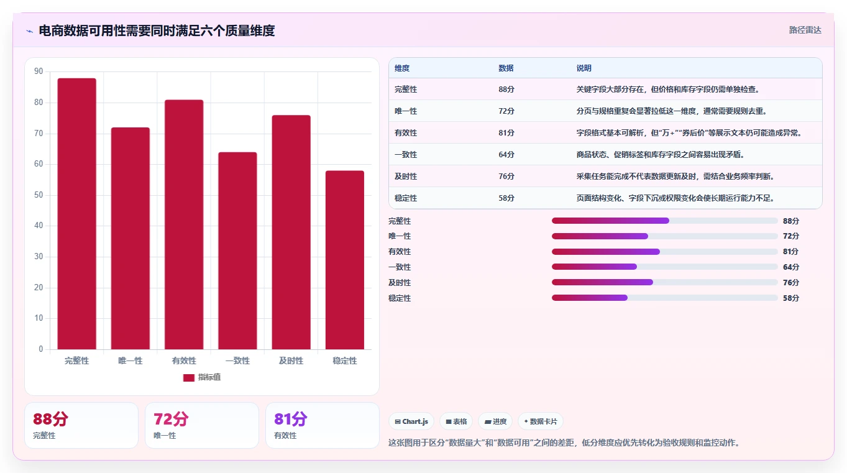The height and width of the screenshot is (473, 847).
Task: Click the description starting 字段格式基本可解析
Action: tap(689, 133)
